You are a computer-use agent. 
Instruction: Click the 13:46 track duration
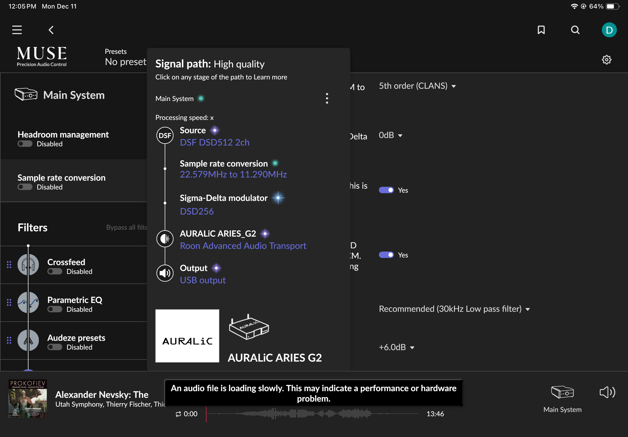[435, 414]
